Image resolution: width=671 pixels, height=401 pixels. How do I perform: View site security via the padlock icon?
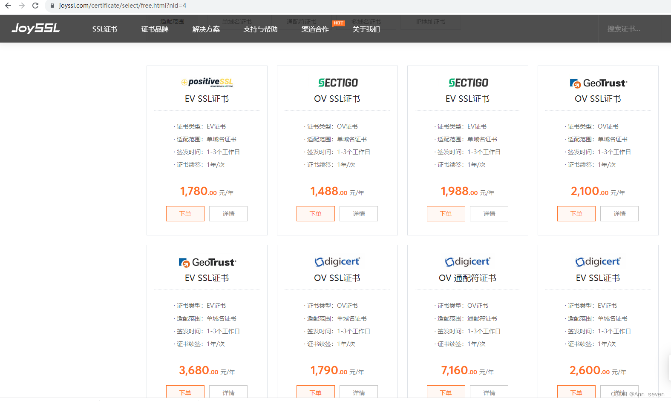[52, 6]
